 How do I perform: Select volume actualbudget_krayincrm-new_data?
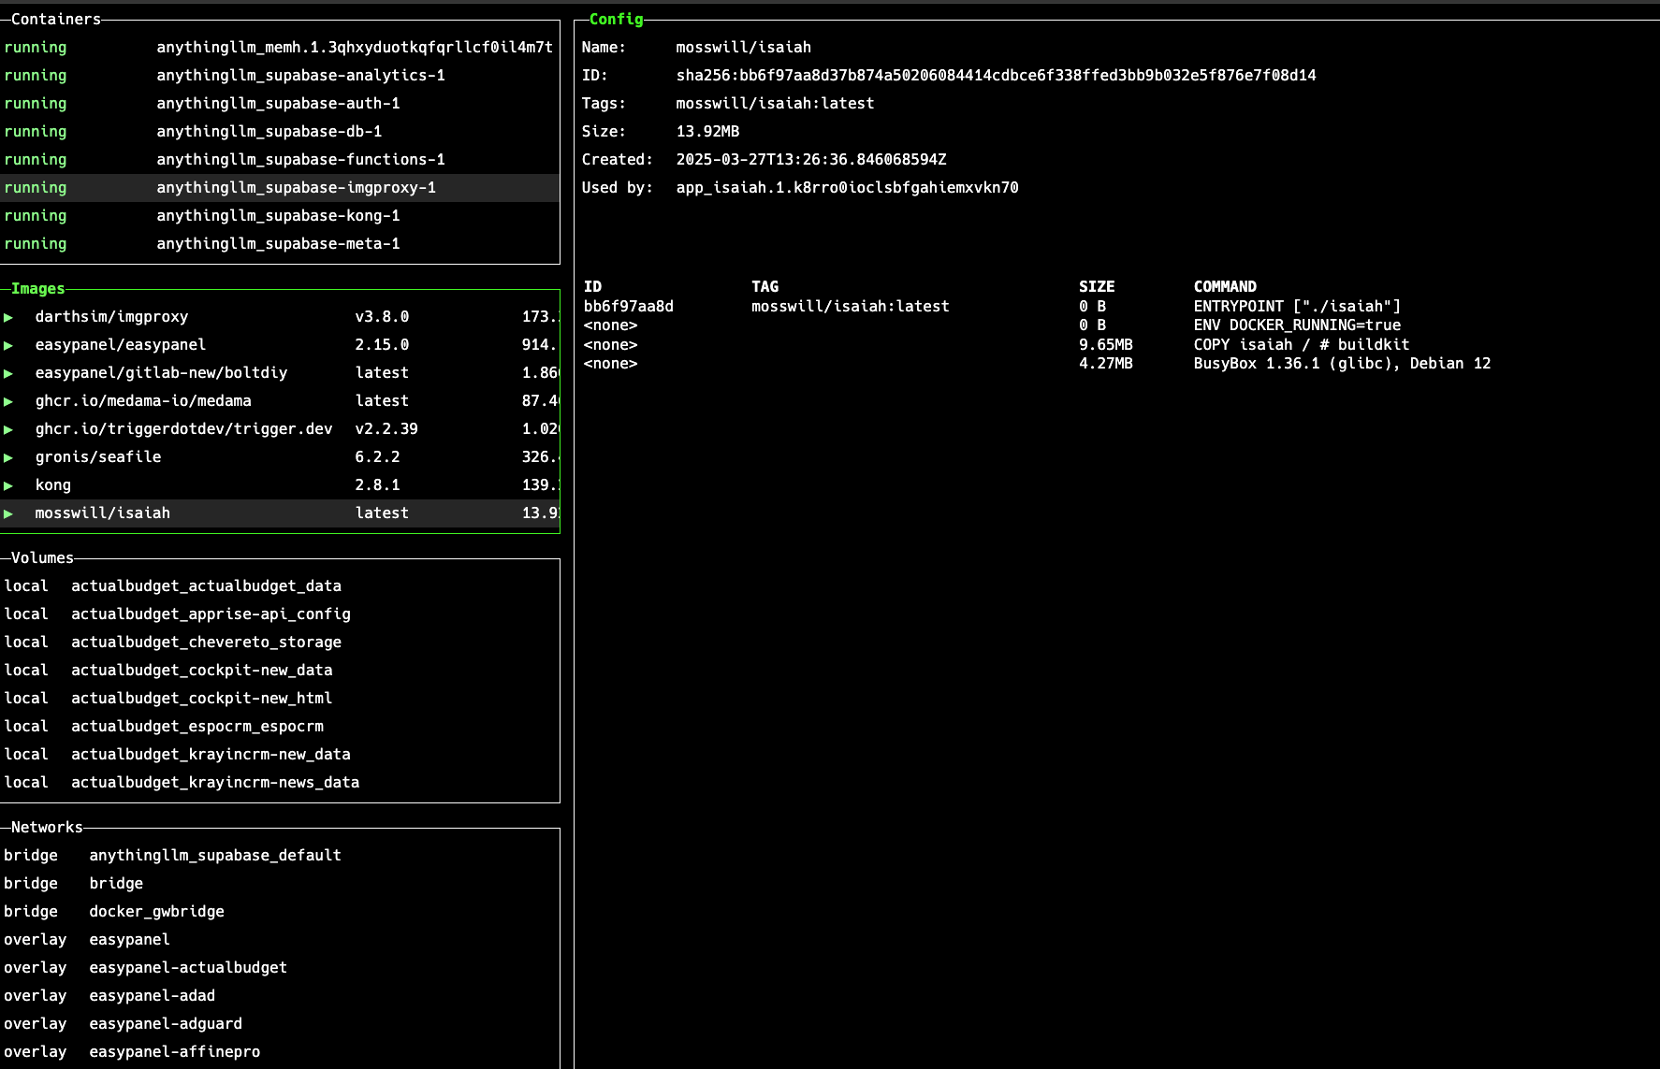coord(211,755)
